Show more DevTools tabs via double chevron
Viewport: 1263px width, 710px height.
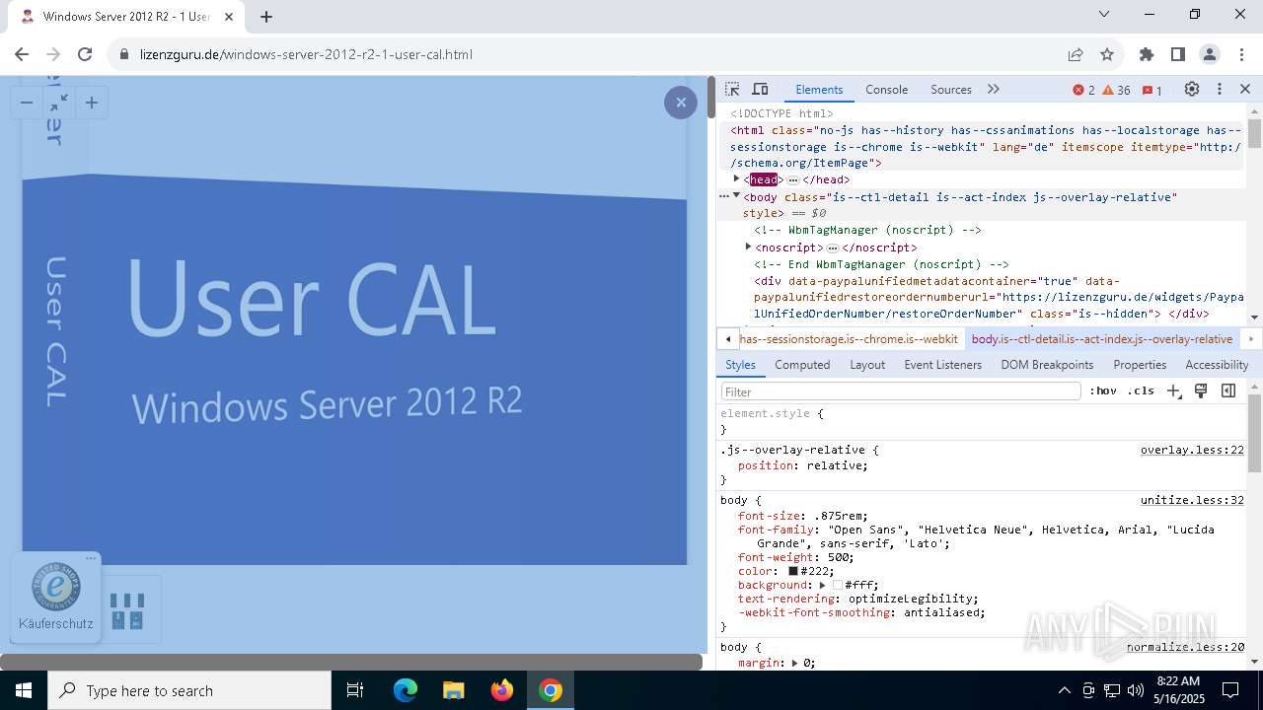[x=994, y=89]
